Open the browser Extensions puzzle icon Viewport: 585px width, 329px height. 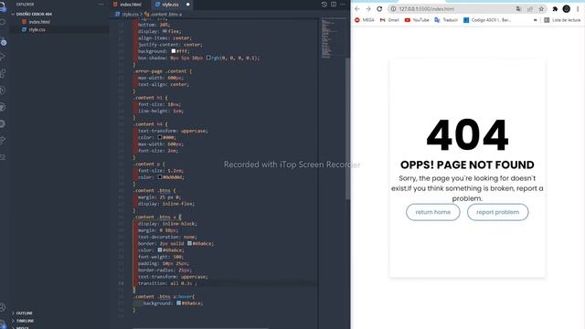(x=555, y=9)
